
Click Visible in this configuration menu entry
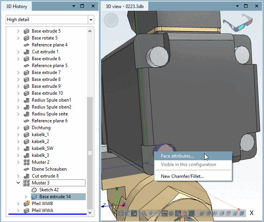pos(193,164)
